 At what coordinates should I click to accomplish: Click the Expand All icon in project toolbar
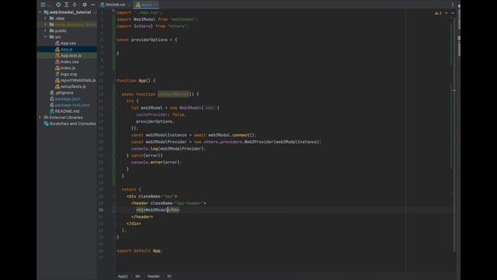pyautogui.click(x=67, y=5)
